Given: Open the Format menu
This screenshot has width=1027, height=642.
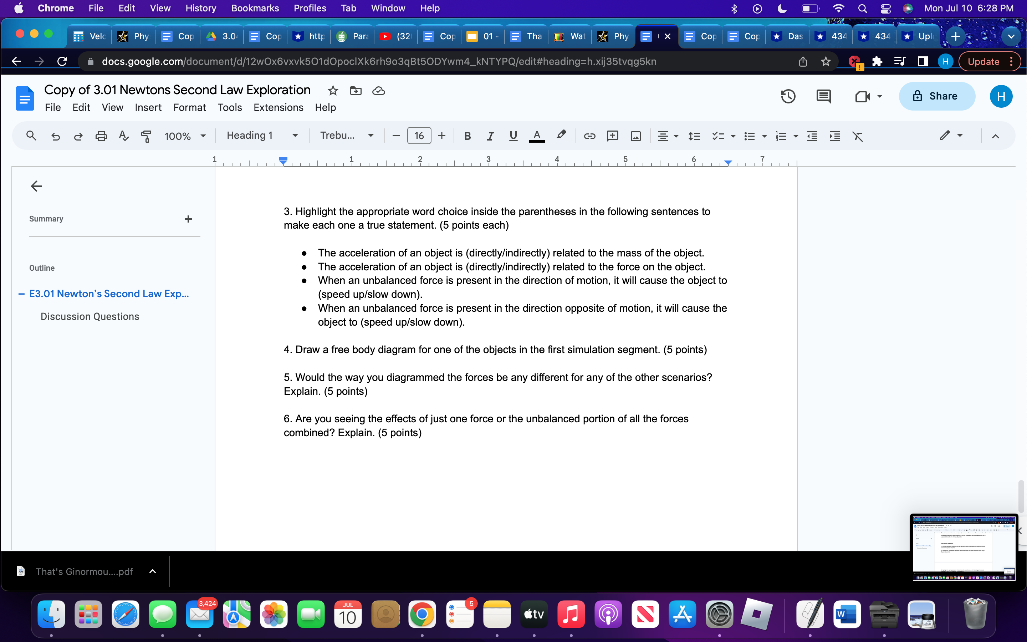Looking at the screenshot, I should (189, 107).
